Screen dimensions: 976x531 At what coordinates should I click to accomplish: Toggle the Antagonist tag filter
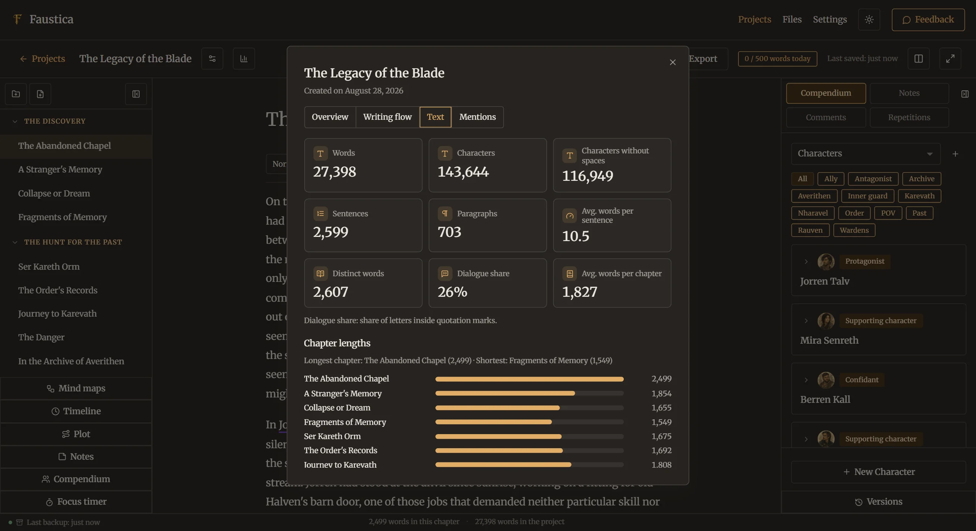click(873, 179)
